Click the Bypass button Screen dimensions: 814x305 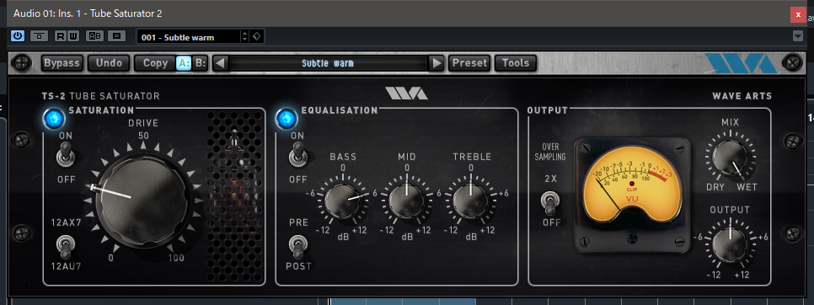62,63
